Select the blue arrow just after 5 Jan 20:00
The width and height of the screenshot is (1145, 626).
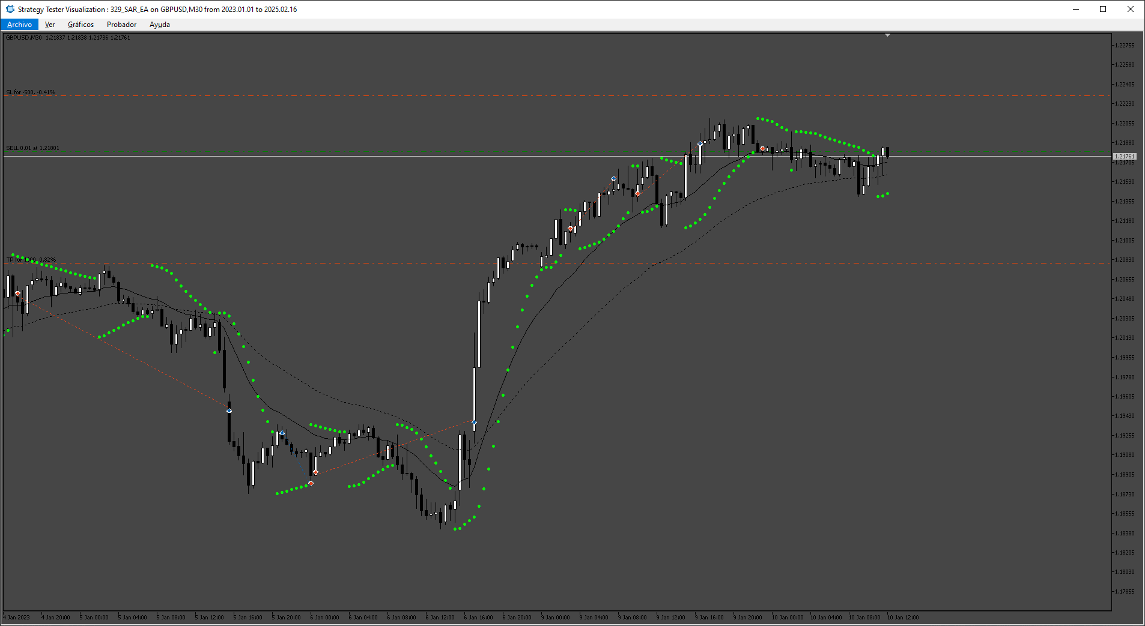pyautogui.click(x=282, y=433)
